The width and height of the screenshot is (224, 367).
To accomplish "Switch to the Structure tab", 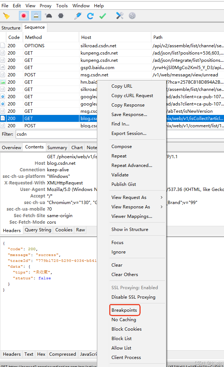I will click(11, 28).
